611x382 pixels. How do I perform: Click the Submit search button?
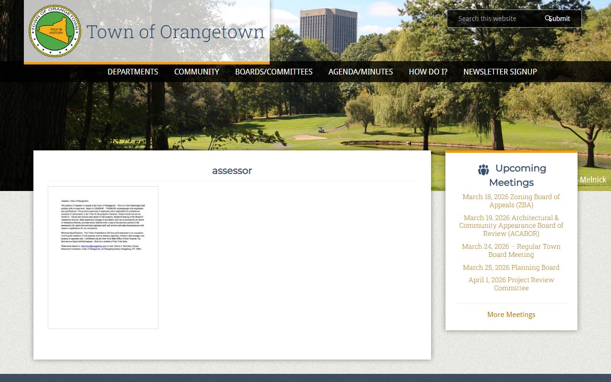pyautogui.click(x=559, y=19)
